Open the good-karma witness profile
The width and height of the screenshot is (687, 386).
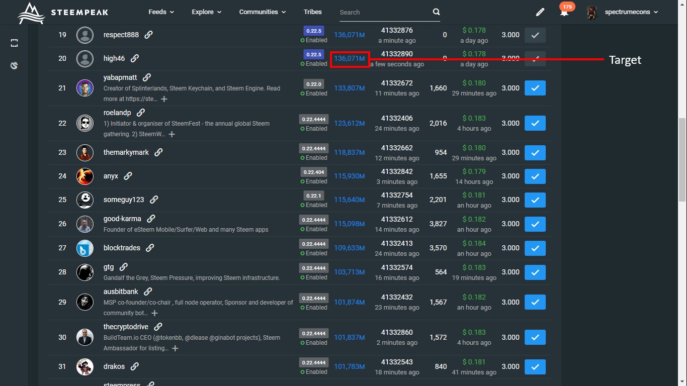tap(122, 219)
